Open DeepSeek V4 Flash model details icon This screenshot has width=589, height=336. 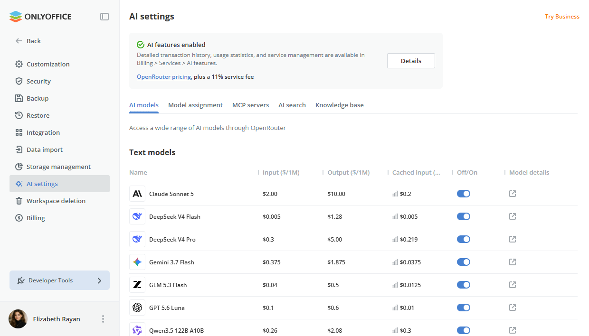[x=513, y=216]
